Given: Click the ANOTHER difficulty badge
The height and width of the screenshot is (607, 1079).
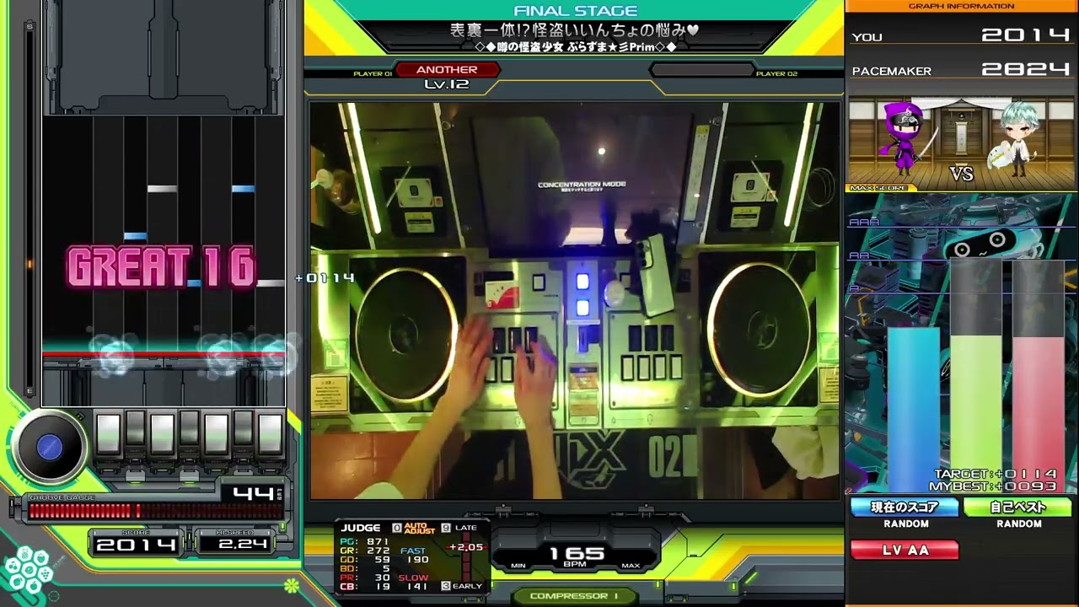Looking at the screenshot, I should click(x=447, y=70).
